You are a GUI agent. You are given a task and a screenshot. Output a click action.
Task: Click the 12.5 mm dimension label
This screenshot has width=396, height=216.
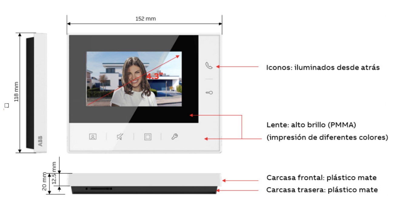[x=54, y=173]
